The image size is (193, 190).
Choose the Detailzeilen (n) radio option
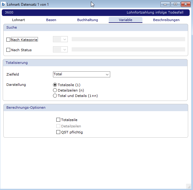pos(55,90)
